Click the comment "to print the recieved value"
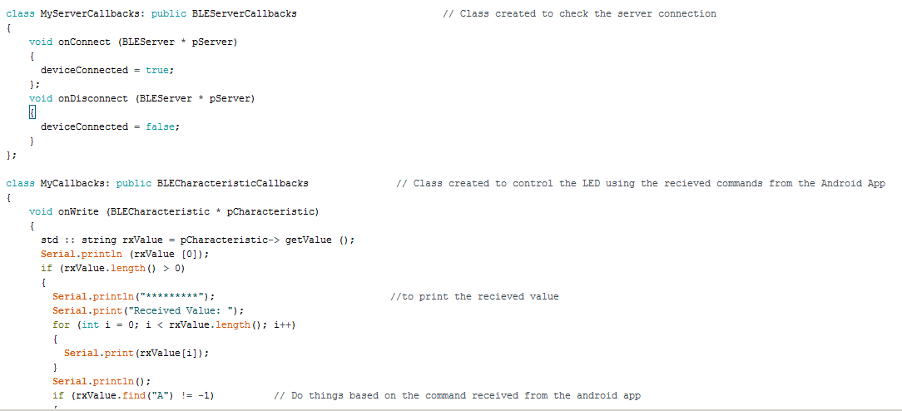Image resolution: width=902 pixels, height=411 pixels. point(474,296)
